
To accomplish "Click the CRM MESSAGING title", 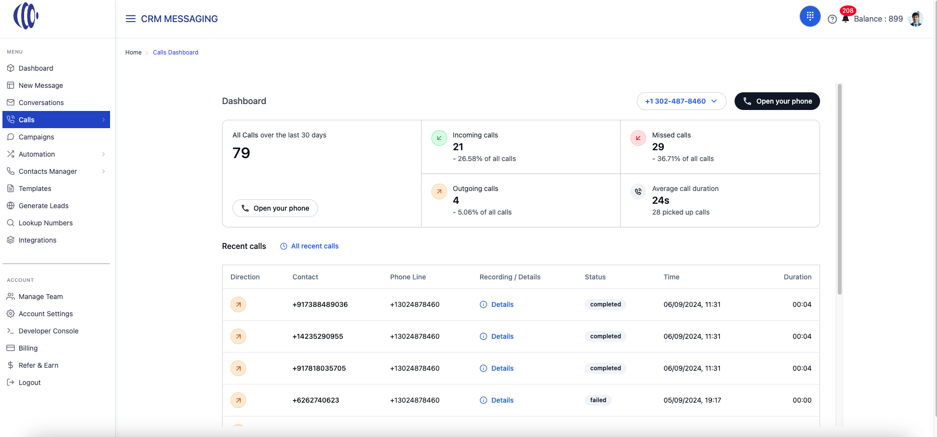I will [179, 19].
